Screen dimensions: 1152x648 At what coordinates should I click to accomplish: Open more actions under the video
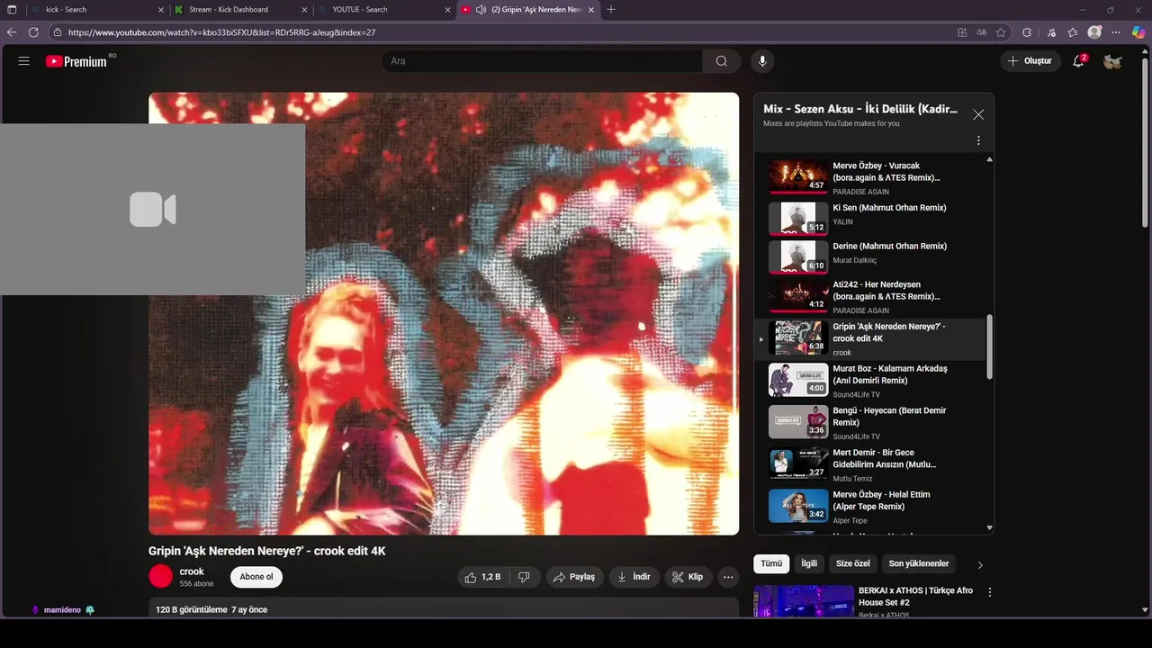click(728, 577)
